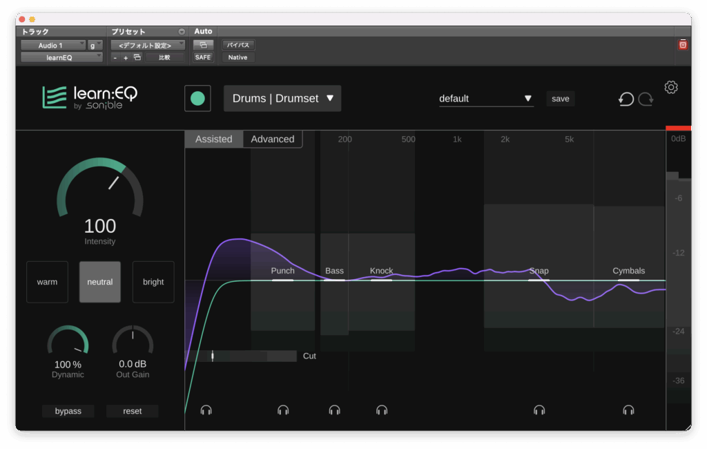Click the preset copy icon beside plus
This screenshot has height=449, width=707.
[137, 57]
